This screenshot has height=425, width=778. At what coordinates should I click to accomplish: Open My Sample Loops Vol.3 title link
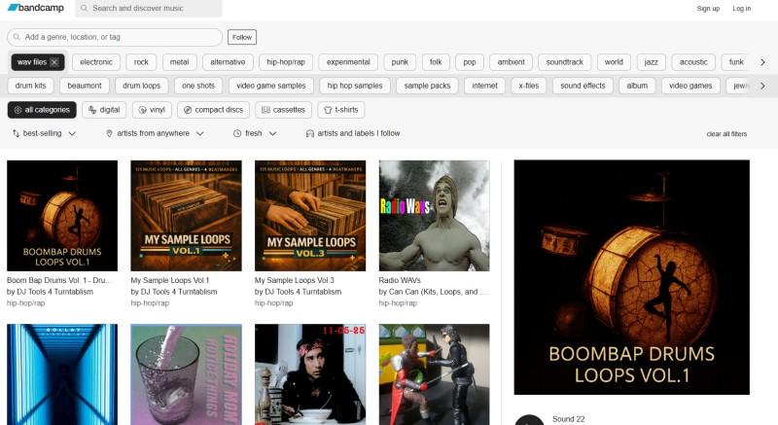pyautogui.click(x=295, y=280)
